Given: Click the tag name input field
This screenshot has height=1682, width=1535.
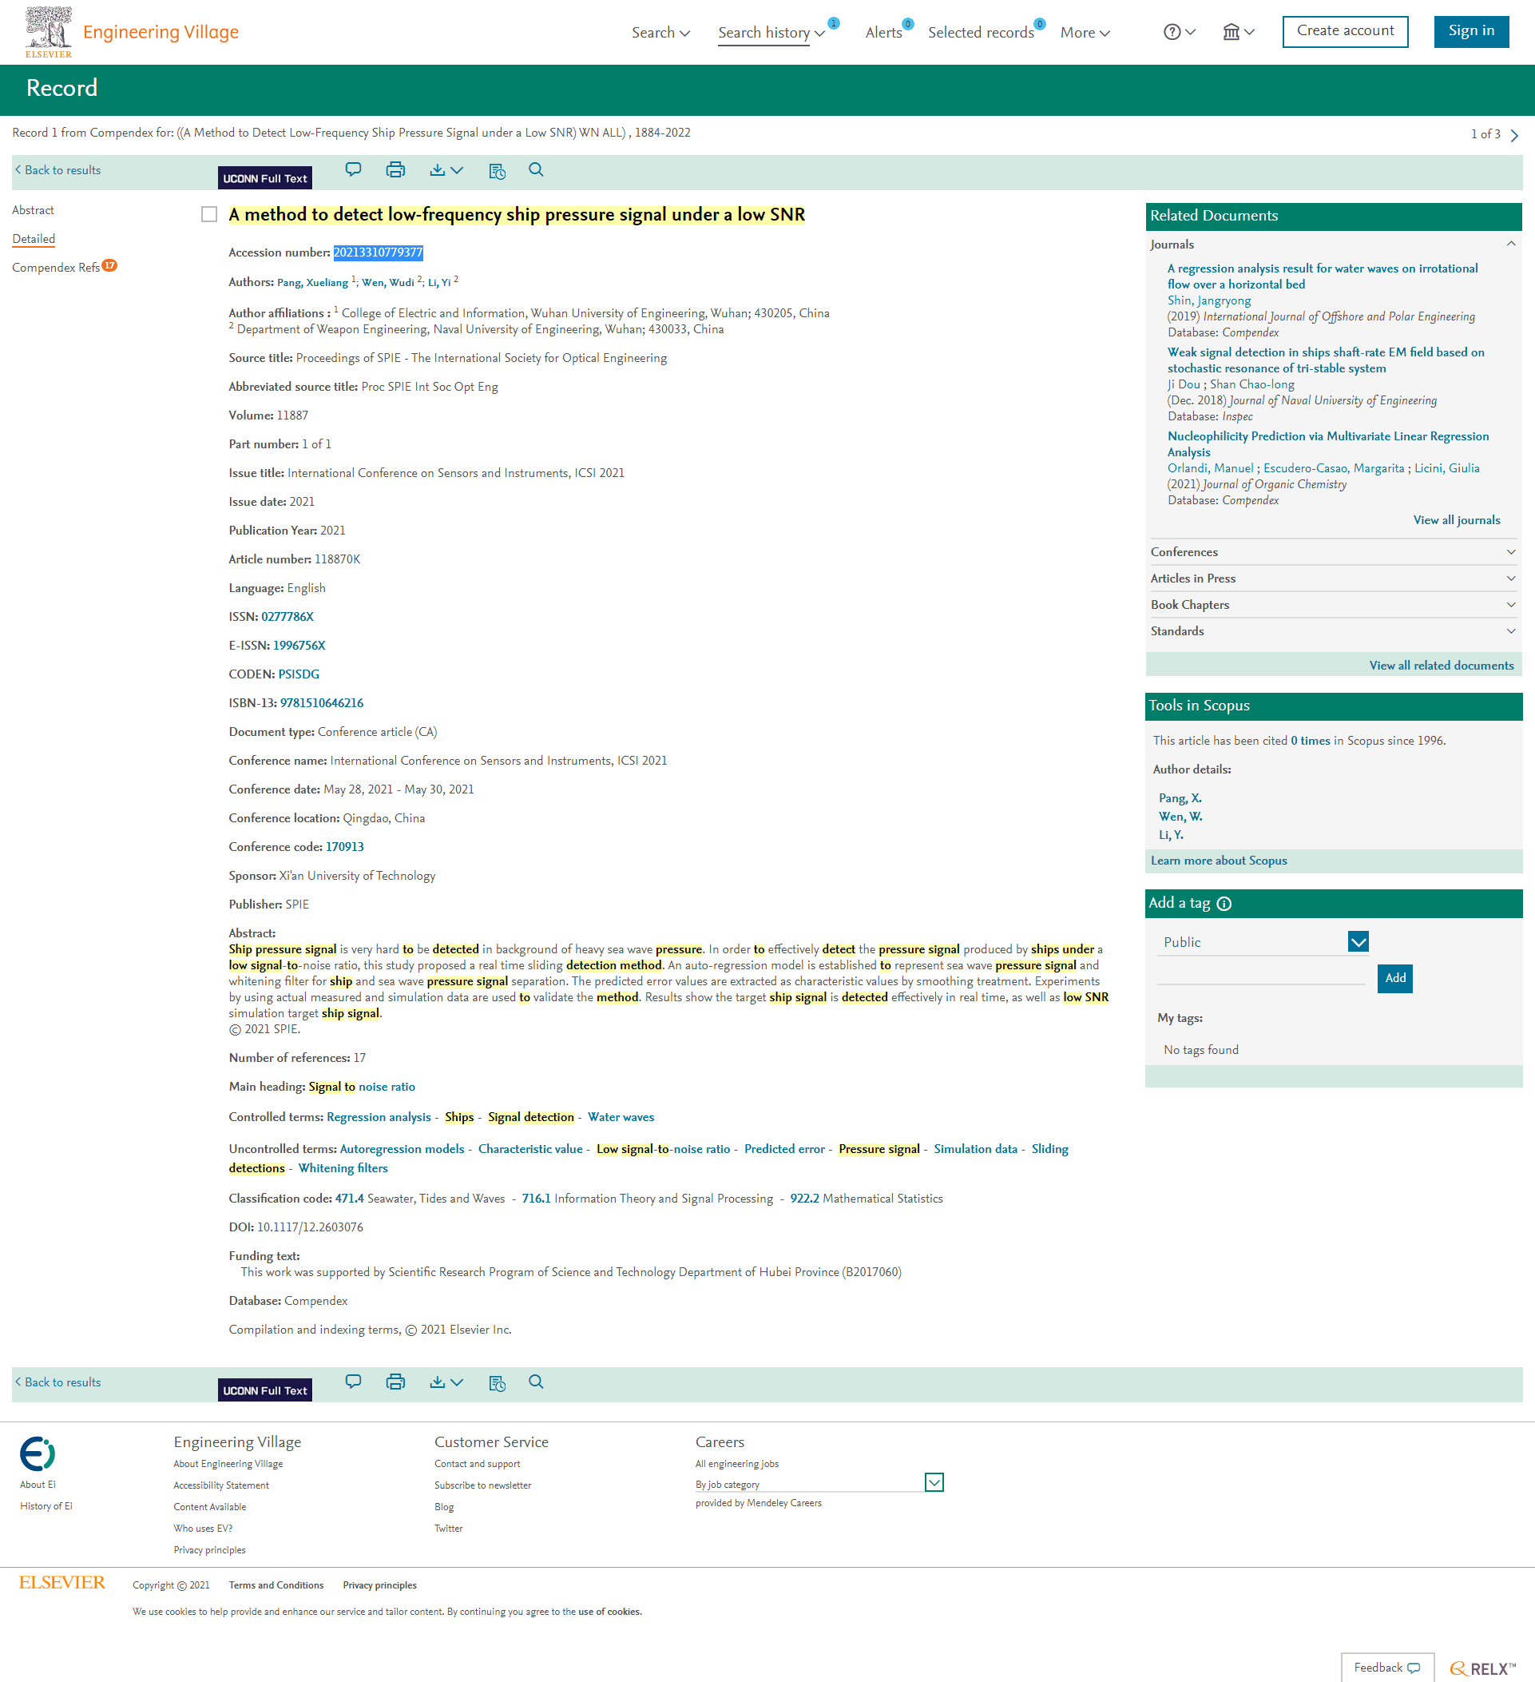Looking at the screenshot, I should (1261, 976).
